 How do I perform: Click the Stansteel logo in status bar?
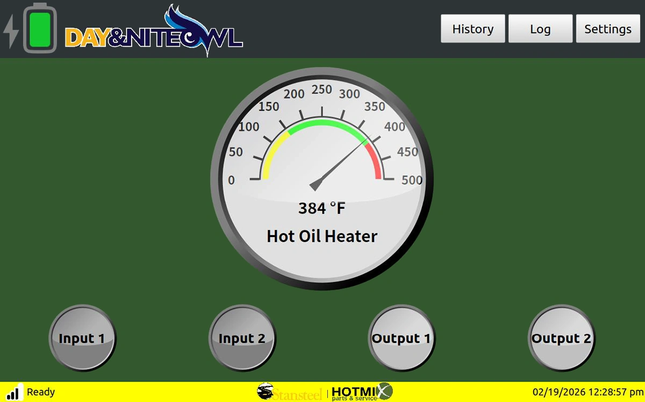[x=289, y=392]
